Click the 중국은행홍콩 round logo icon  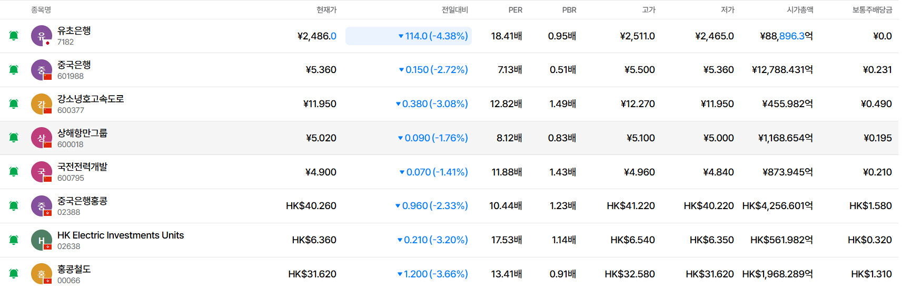tap(41, 206)
